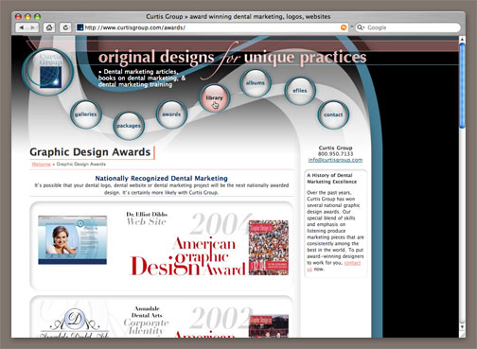This screenshot has height=349, width=477.
Task: Click the red close window button
Action: point(18,16)
